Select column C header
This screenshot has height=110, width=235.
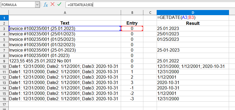[150, 12]
